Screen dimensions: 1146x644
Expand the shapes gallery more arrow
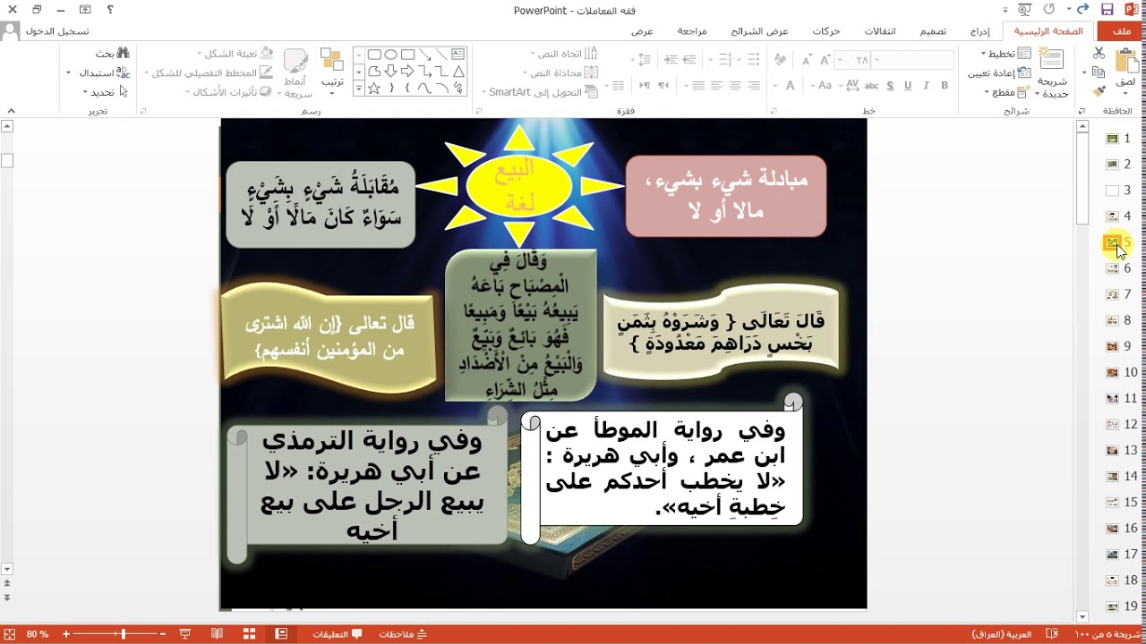coord(358,89)
